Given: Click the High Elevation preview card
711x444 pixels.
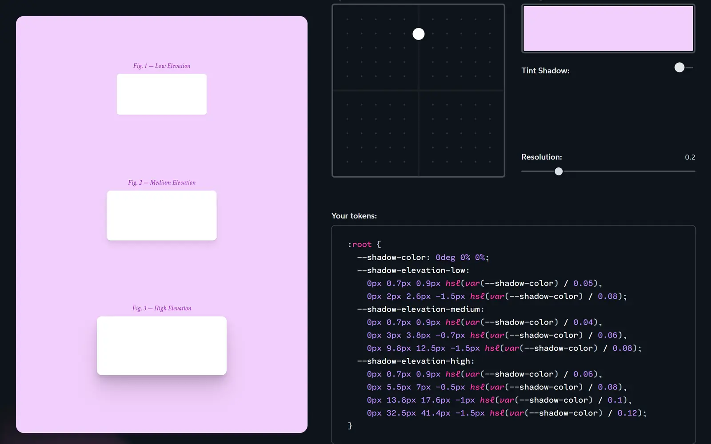Looking at the screenshot, I should pyautogui.click(x=162, y=345).
